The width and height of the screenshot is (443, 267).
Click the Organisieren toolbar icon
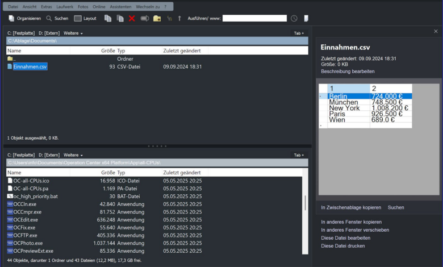coord(11,18)
